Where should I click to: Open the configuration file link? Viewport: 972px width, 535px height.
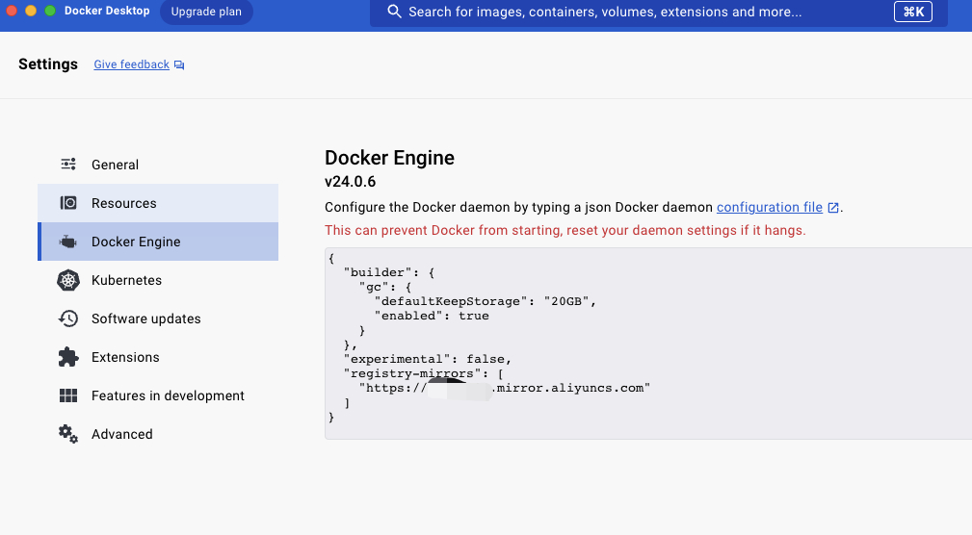(x=770, y=207)
